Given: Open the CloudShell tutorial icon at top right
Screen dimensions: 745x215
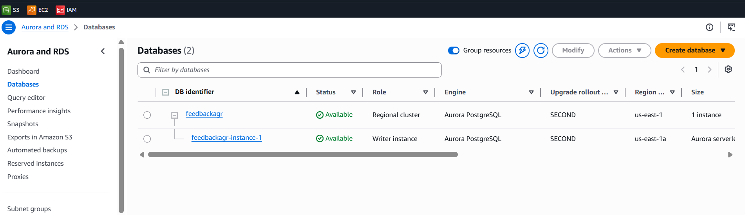Looking at the screenshot, I should point(731,27).
